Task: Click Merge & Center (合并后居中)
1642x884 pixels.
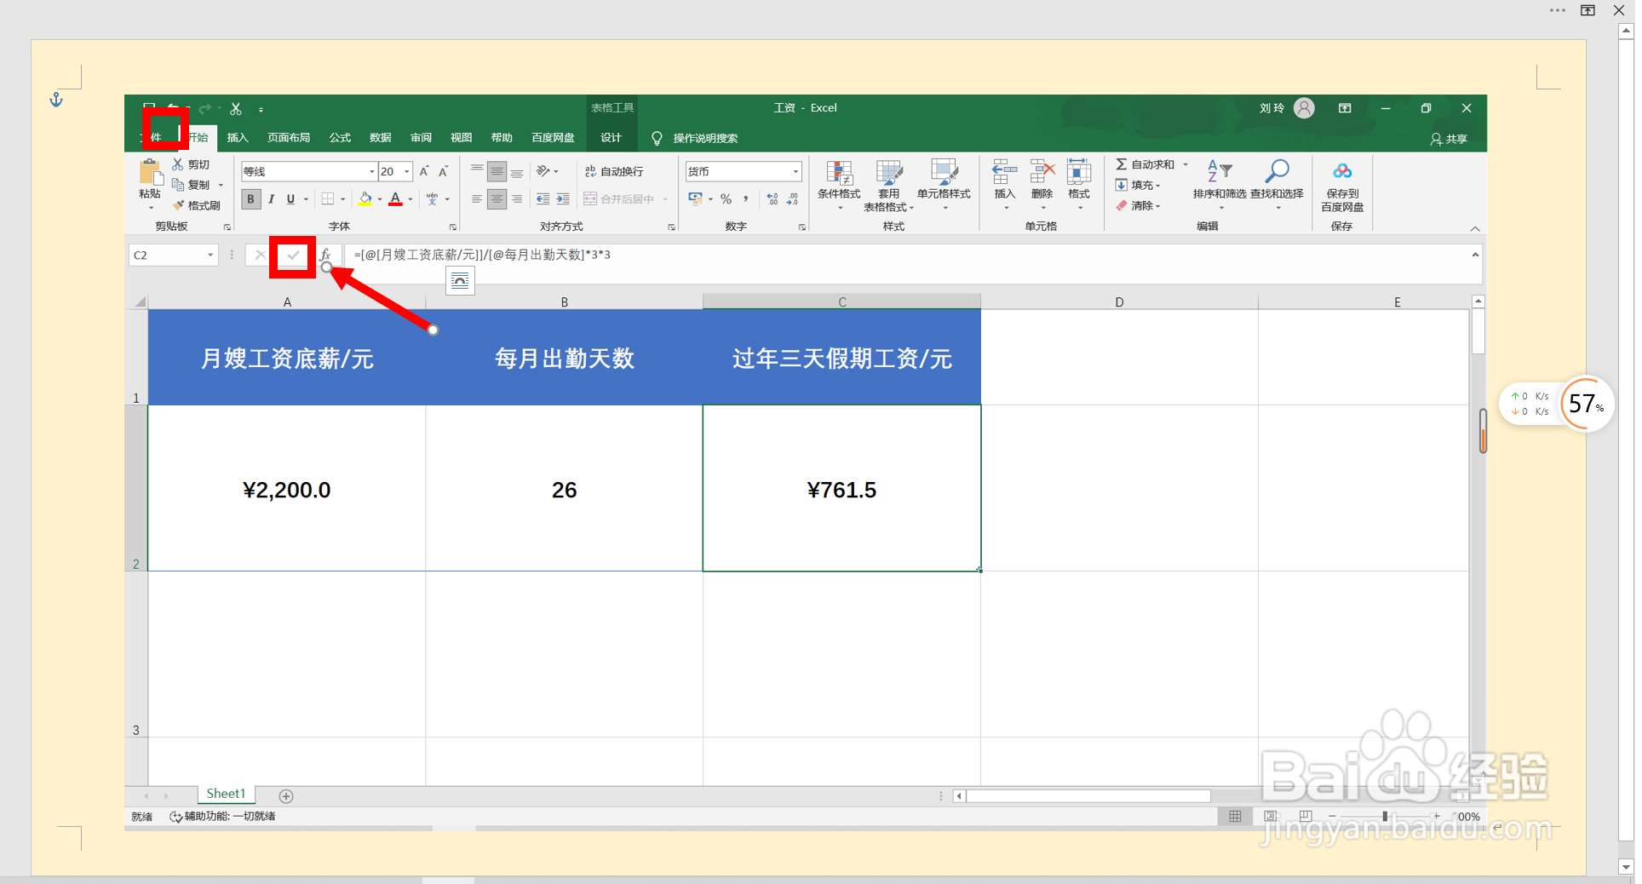Action: [620, 199]
